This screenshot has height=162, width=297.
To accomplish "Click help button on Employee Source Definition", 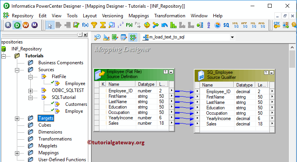I will coord(165,72).
